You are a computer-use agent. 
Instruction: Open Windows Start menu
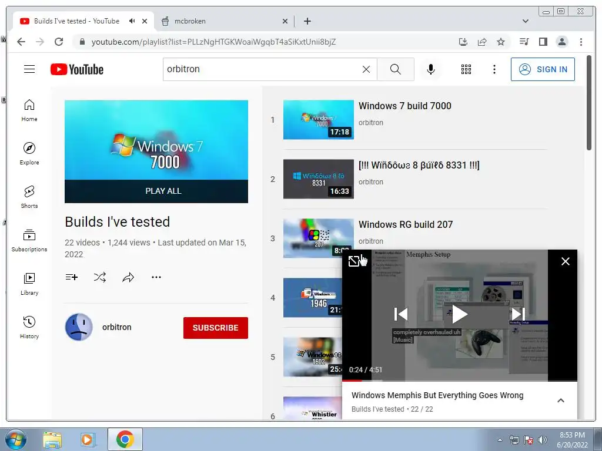(x=16, y=439)
